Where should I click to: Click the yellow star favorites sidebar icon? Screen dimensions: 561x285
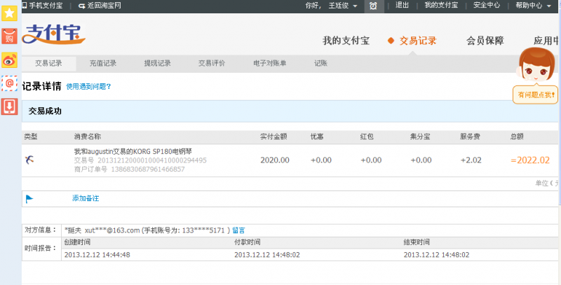tap(9, 13)
